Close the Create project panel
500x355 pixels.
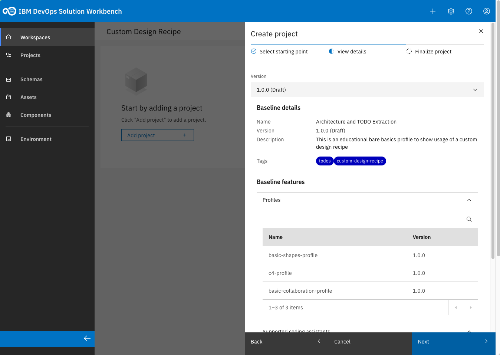481,31
